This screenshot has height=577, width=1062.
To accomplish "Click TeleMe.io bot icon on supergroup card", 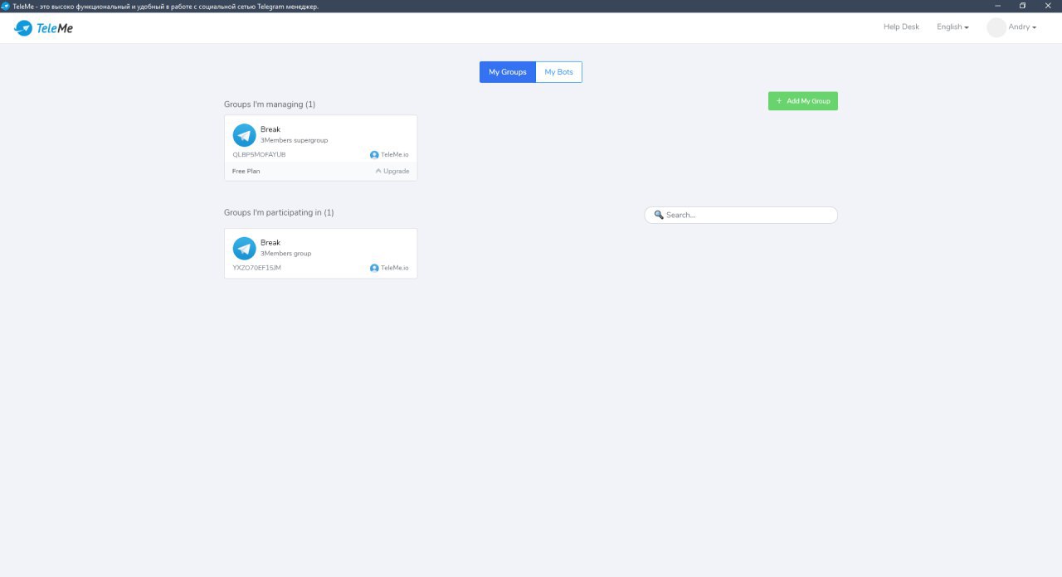I will (x=374, y=155).
